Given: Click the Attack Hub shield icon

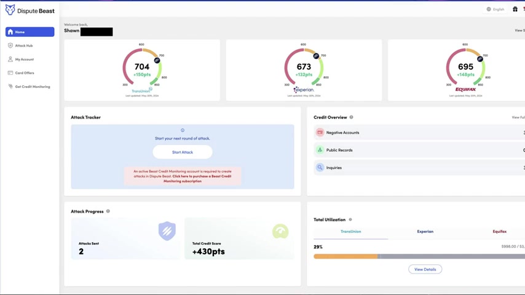Looking at the screenshot, I should [x=10, y=45].
